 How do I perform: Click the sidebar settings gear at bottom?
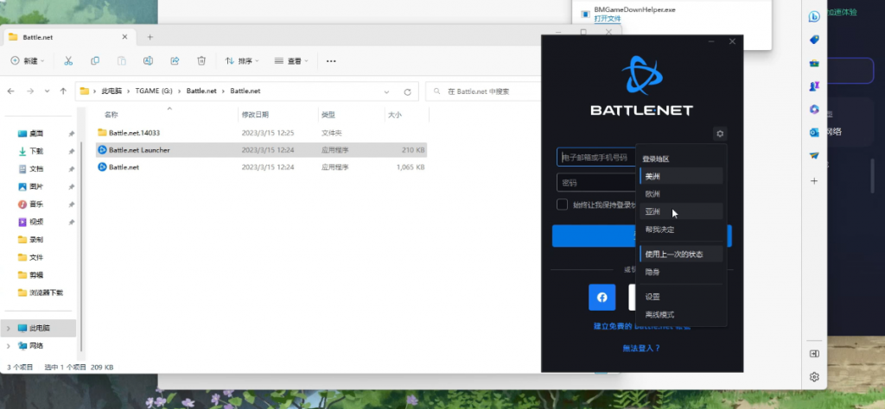814,376
